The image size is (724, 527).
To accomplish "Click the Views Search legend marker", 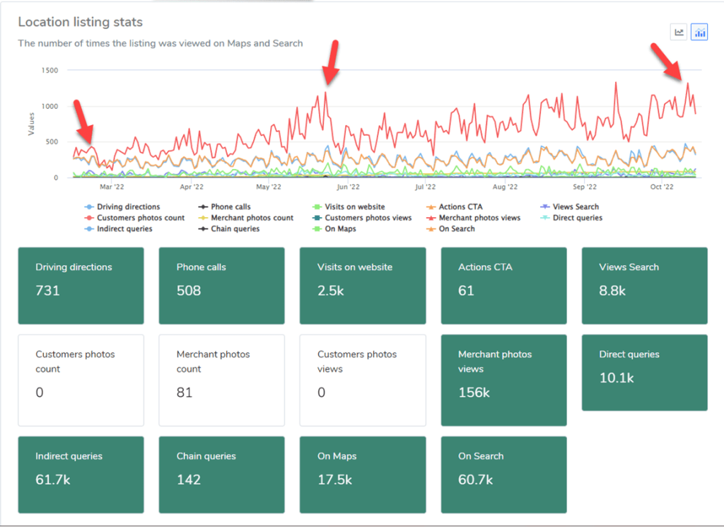I will (x=545, y=207).
